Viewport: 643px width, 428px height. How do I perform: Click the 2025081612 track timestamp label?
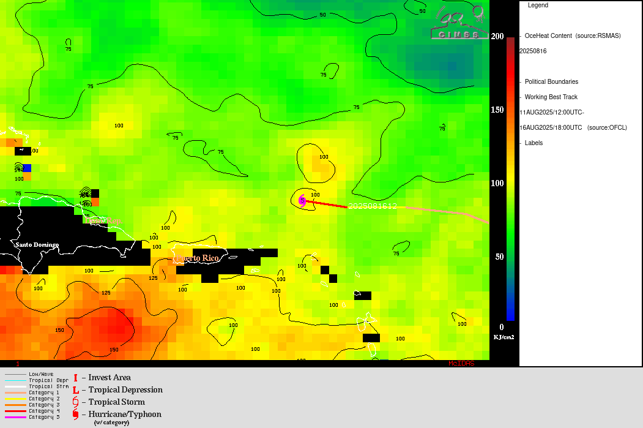[x=372, y=206]
